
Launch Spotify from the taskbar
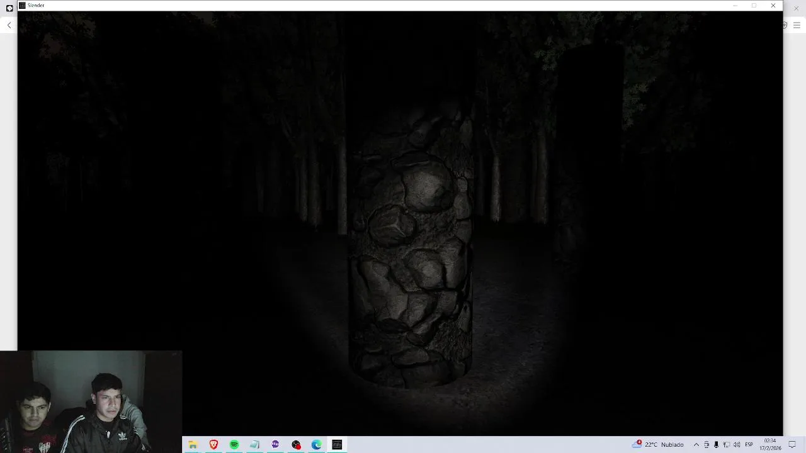click(234, 445)
